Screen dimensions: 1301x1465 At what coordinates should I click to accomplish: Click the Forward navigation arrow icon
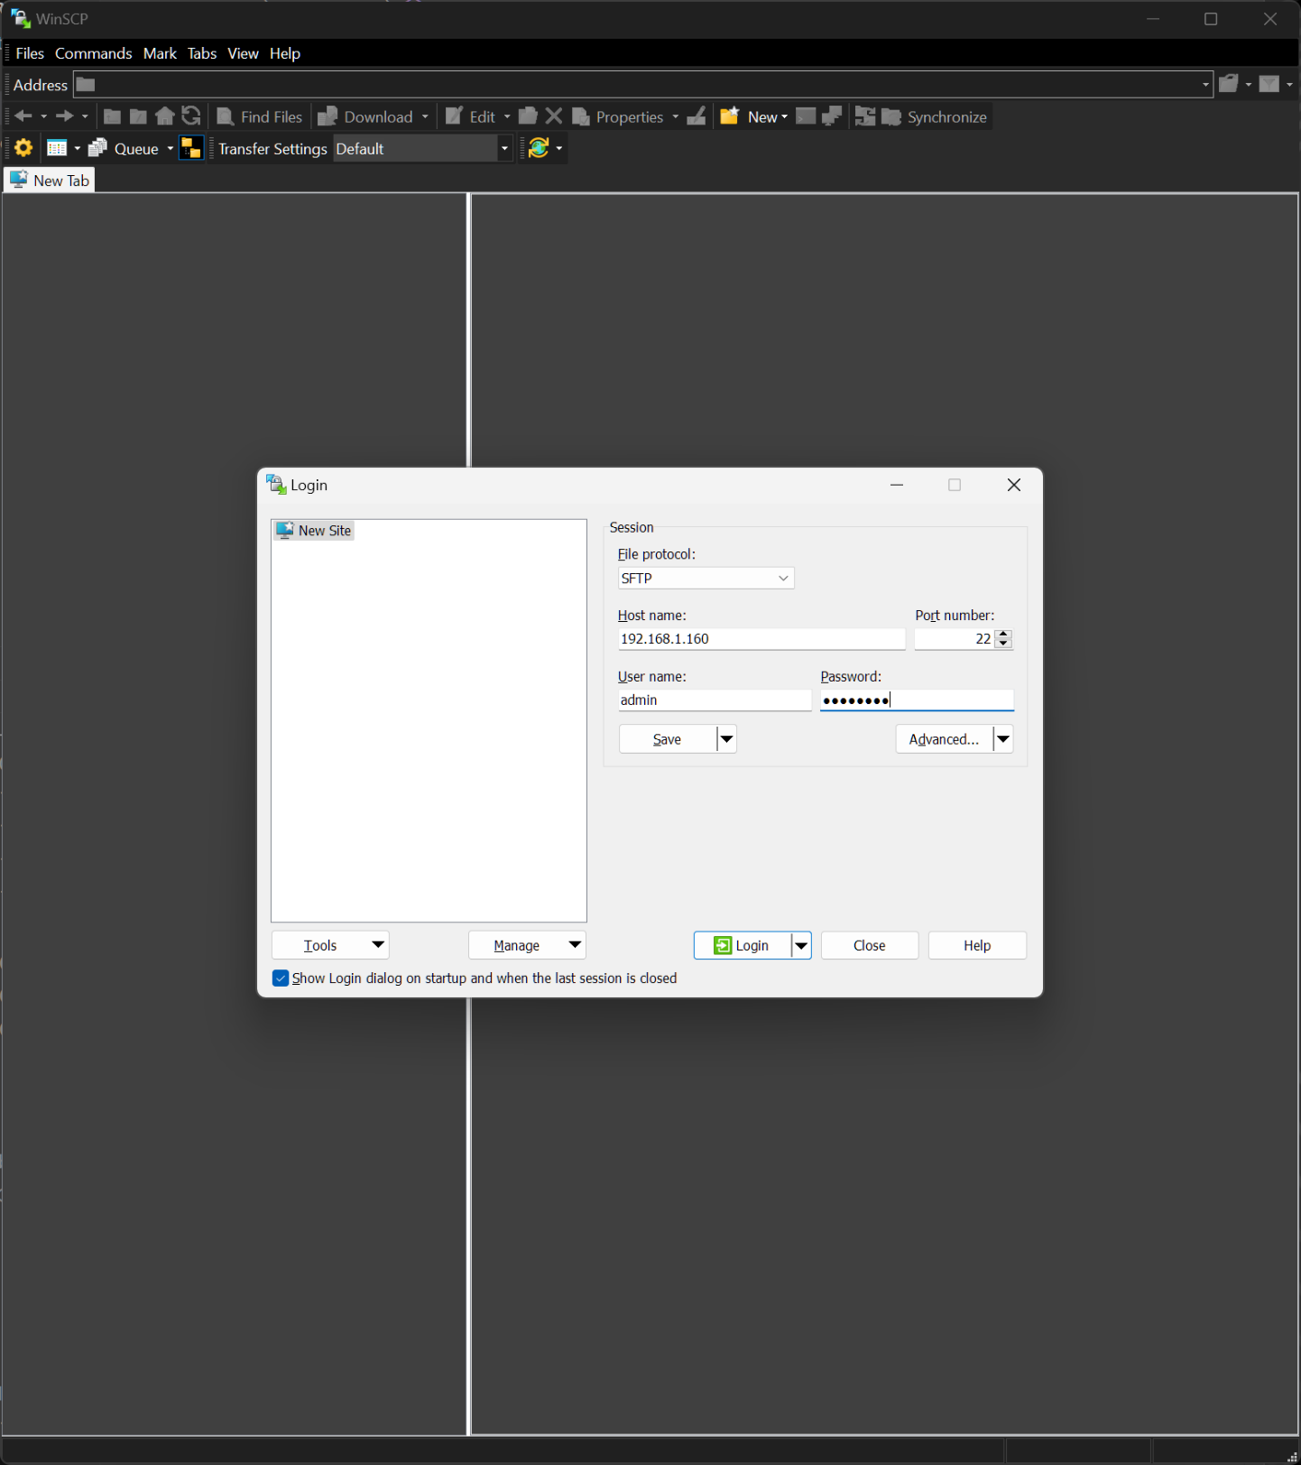click(x=64, y=116)
